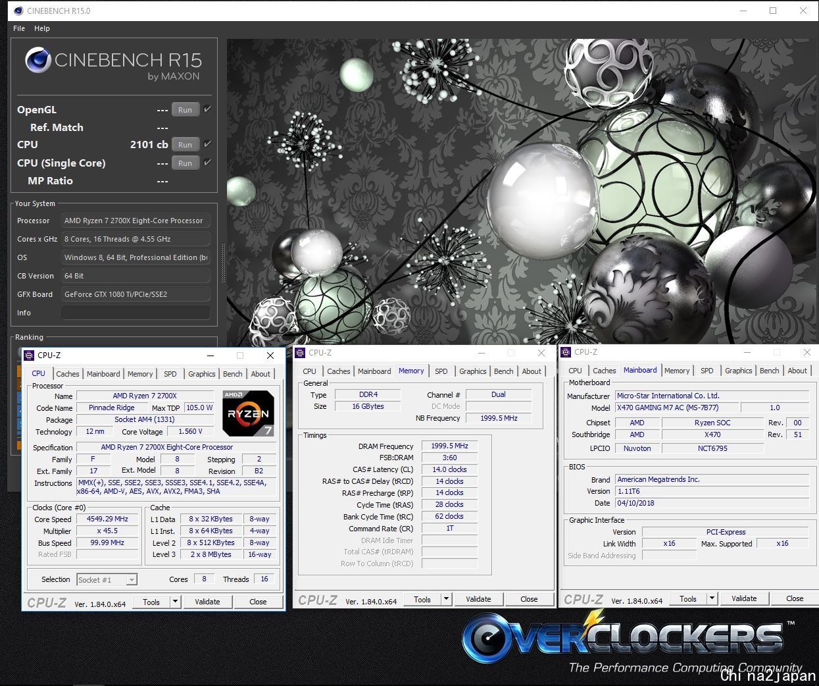Screen dimensions: 819x686
Task: Open the Help menu in Cinebench
Action: point(42,28)
